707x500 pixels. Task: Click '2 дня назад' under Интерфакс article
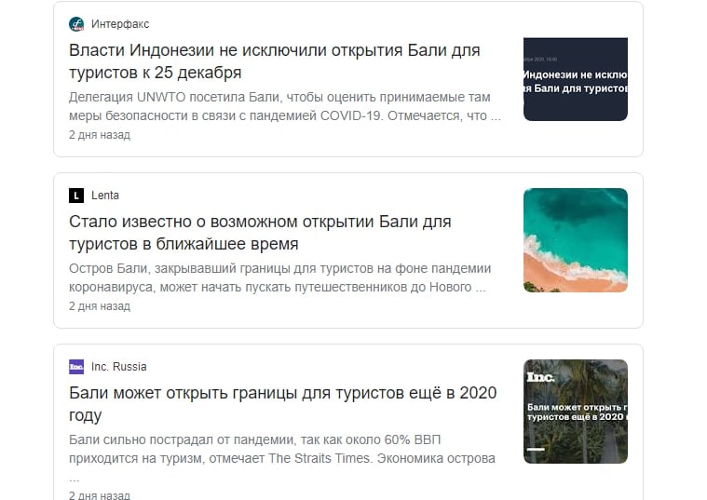click(100, 135)
